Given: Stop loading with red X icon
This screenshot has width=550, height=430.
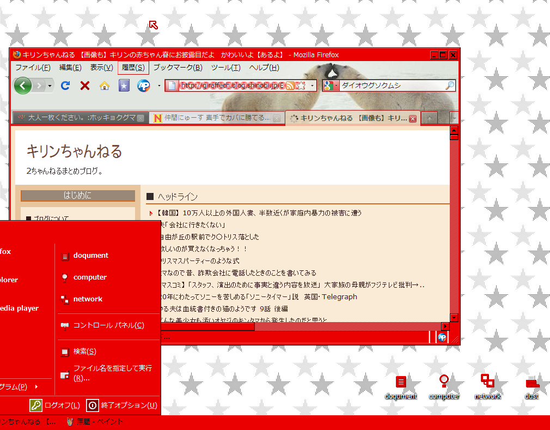Looking at the screenshot, I should (x=84, y=86).
